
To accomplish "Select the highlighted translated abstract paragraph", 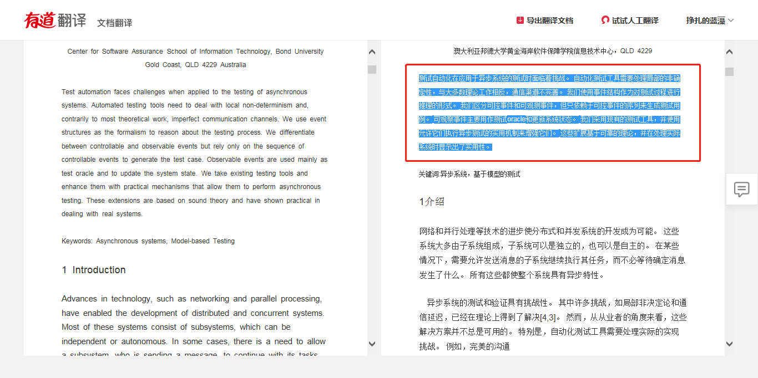I will tap(552, 111).
